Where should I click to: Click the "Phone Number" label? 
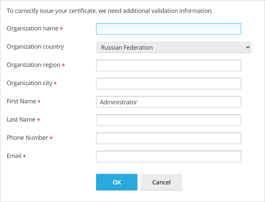click(x=27, y=138)
